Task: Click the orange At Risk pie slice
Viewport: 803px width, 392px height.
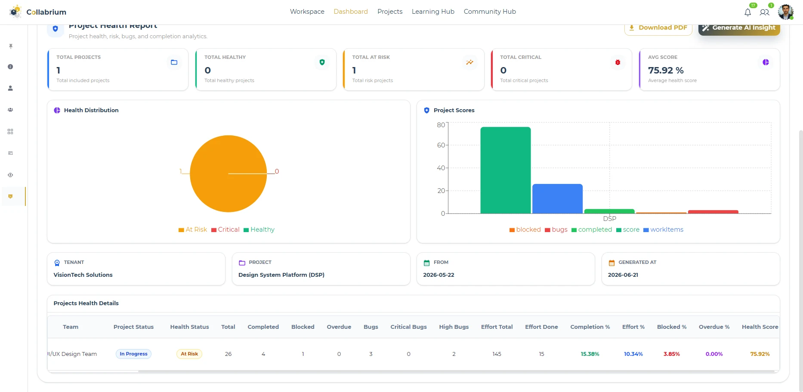Action: click(228, 174)
